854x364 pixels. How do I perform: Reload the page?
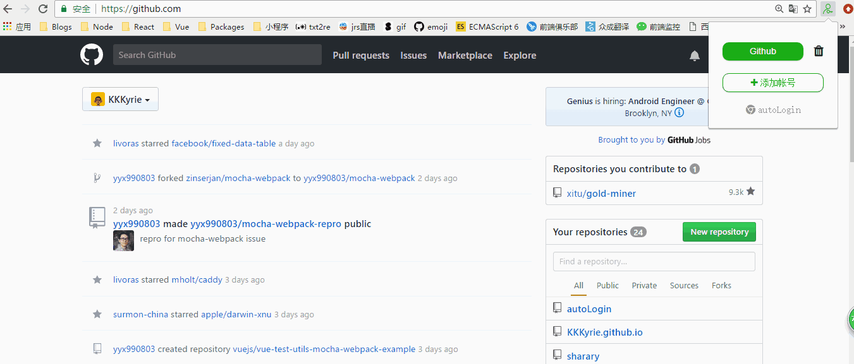click(43, 9)
